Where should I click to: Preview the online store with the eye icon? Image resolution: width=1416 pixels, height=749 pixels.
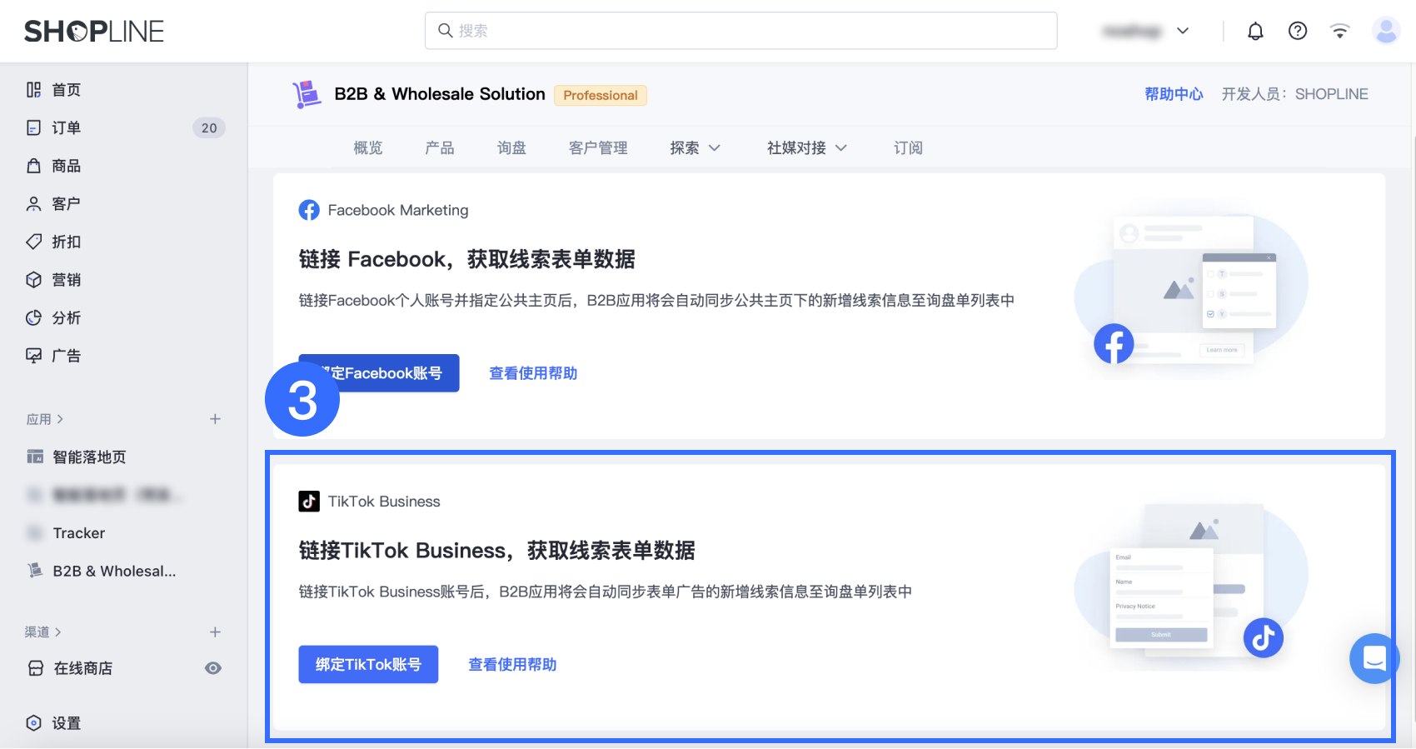tap(213, 668)
